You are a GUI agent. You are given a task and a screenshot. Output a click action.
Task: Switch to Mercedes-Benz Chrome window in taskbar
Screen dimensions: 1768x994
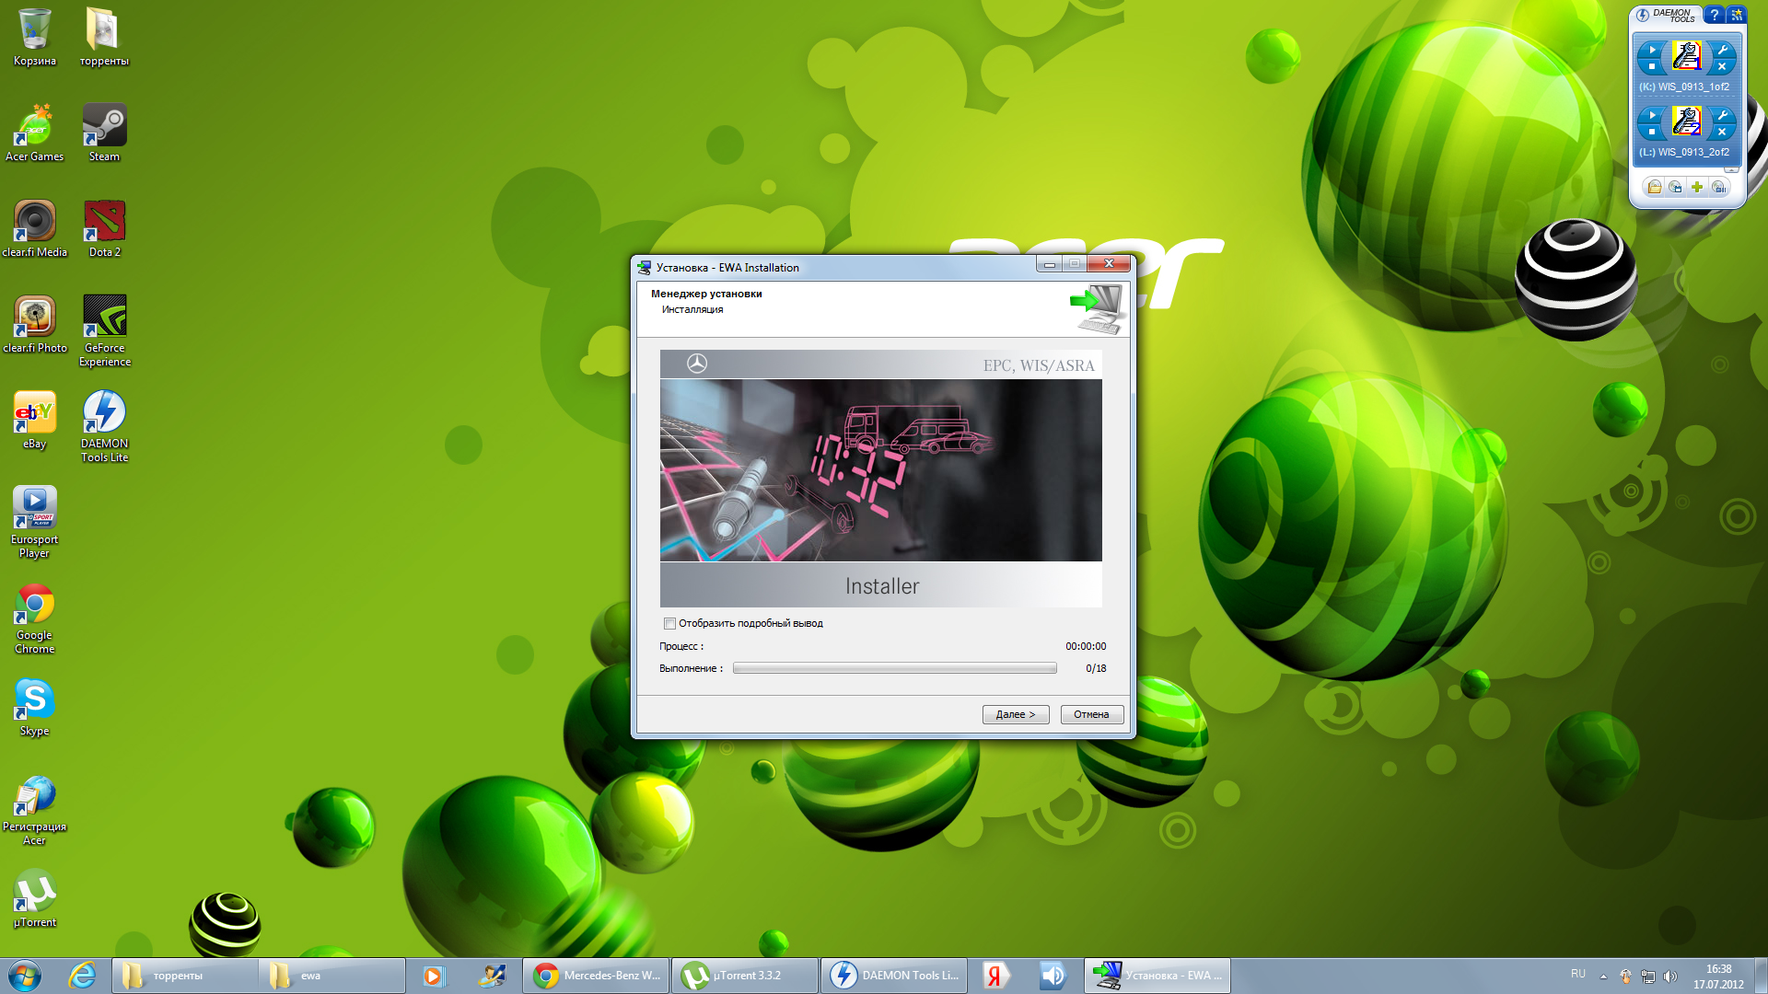tap(596, 976)
